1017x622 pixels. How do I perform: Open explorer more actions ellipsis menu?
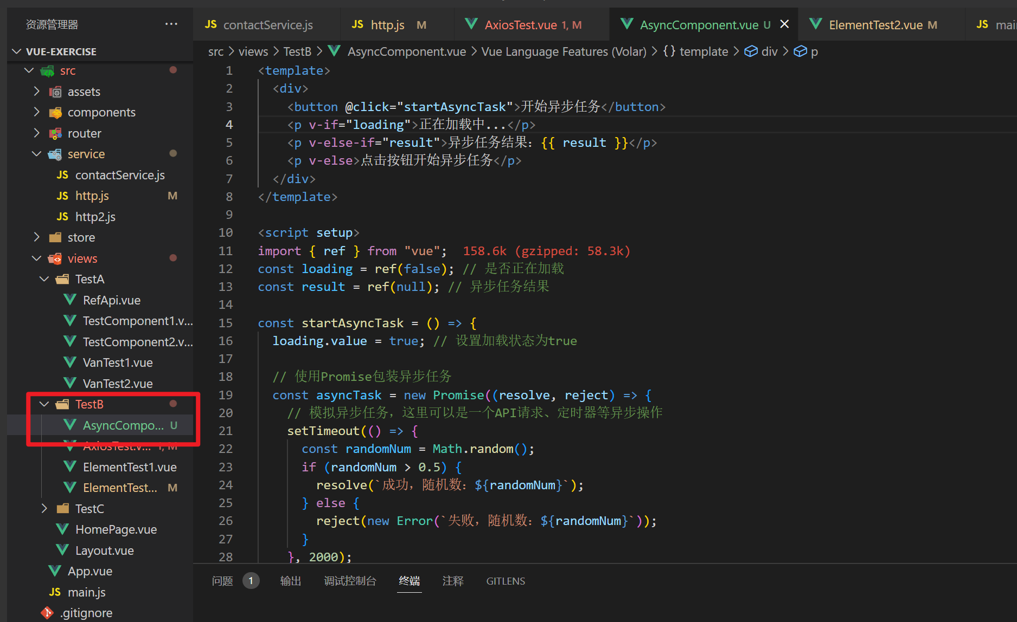(x=171, y=24)
